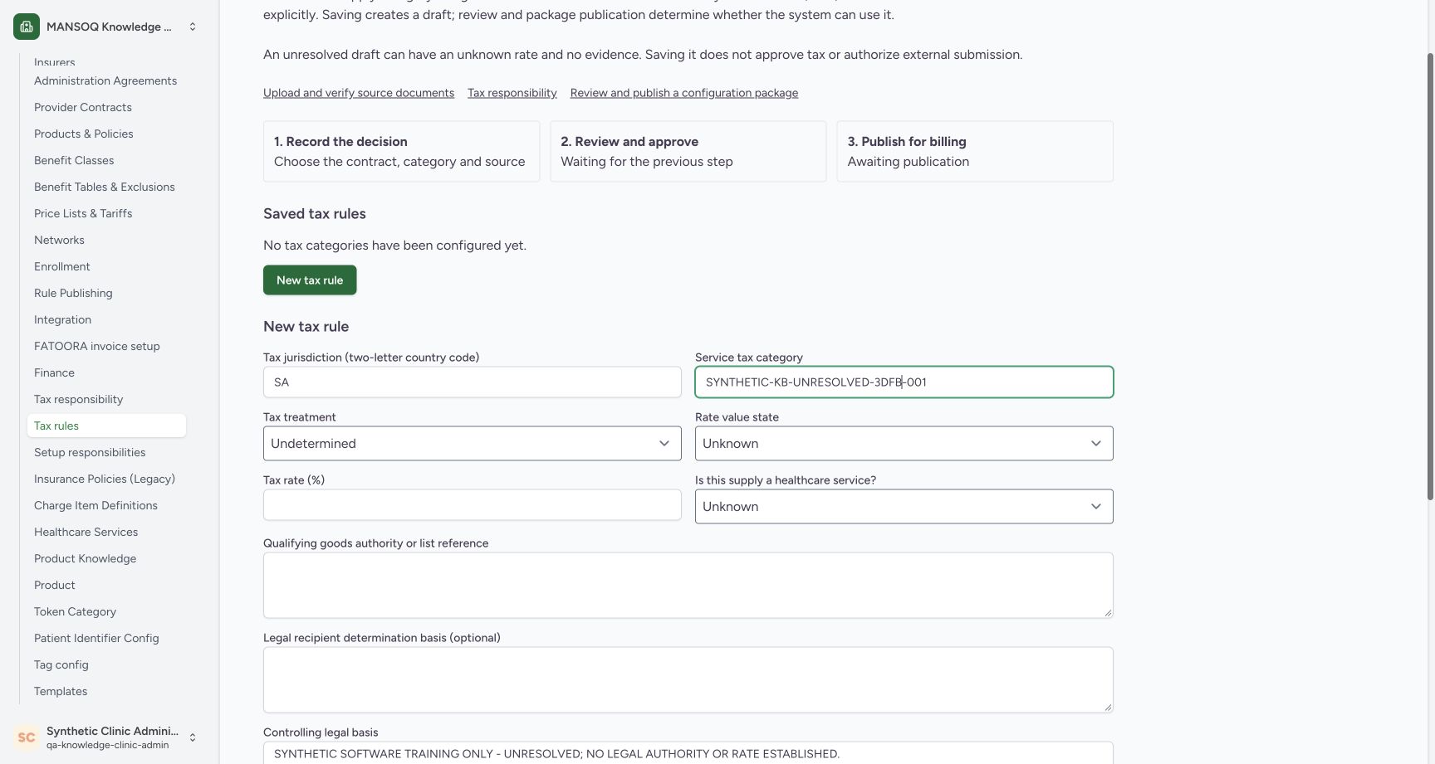Select the Publish for billing step card
This screenshot has width=1435, height=764.
pos(974,152)
